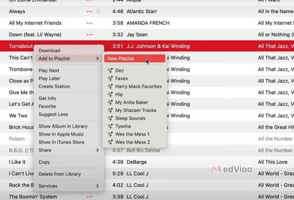This screenshot has width=294, height=200.
Task: Select the song I Like It
Action: 17,162
